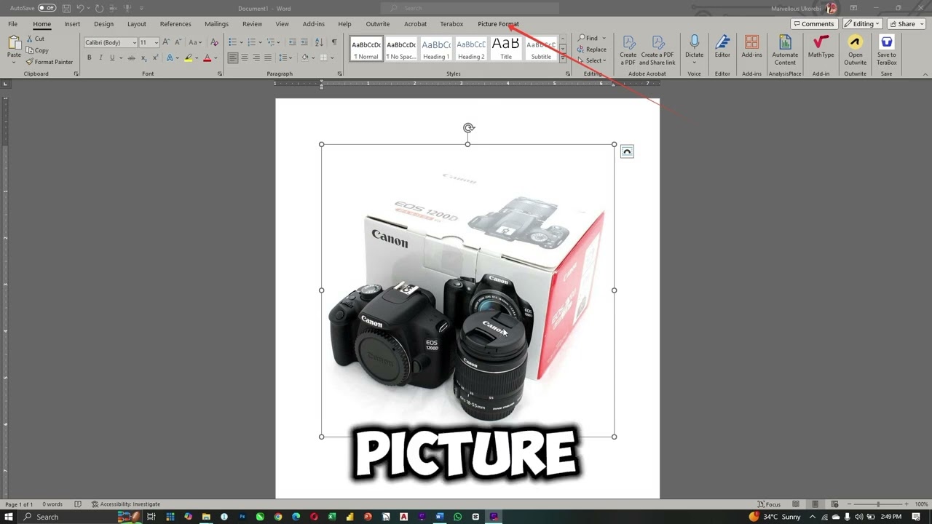The height and width of the screenshot is (524, 932).
Task: Toggle the AutoSave switch
Action: click(47, 8)
